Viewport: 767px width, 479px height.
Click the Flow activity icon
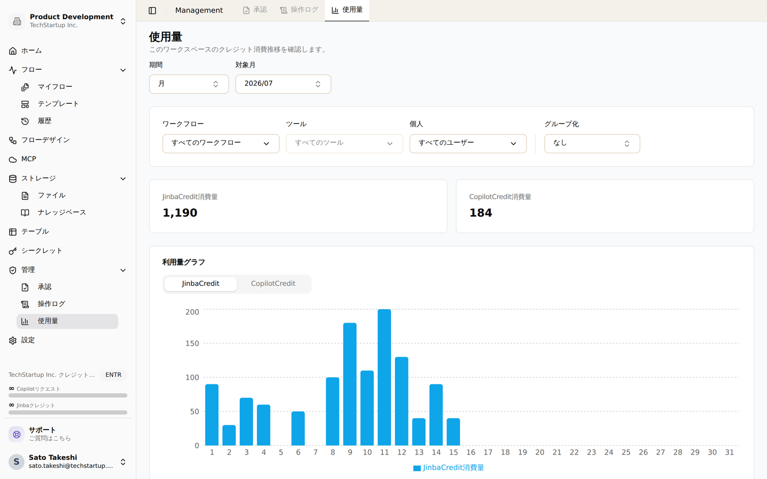(x=13, y=70)
